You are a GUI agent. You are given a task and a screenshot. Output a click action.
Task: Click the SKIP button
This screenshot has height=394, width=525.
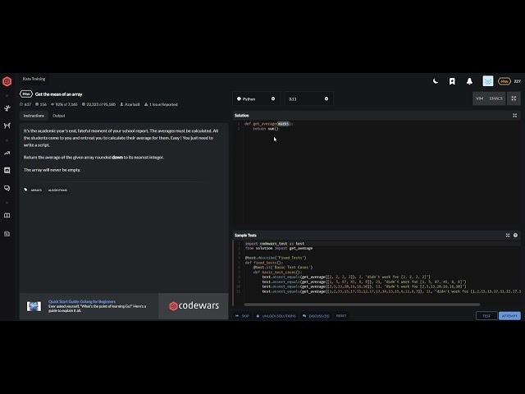pos(243,316)
